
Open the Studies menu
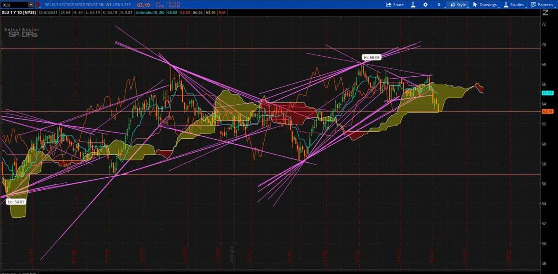(513, 5)
